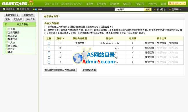Click the icon beside 在线帮助

pos(170,9)
